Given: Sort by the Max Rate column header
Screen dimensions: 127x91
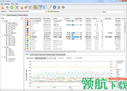Looking at the screenshot, I should click(118, 18).
